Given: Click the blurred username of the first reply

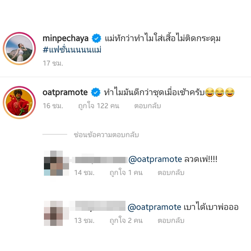Looking at the screenshot, I should click(100, 160).
